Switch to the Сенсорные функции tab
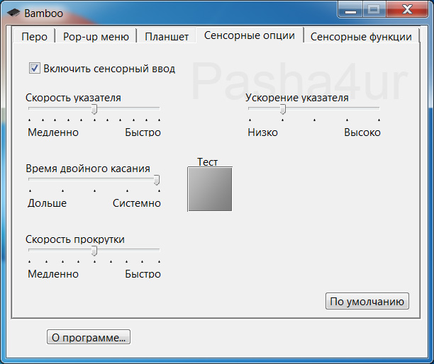This screenshot has width=434, height=364. 361,36
